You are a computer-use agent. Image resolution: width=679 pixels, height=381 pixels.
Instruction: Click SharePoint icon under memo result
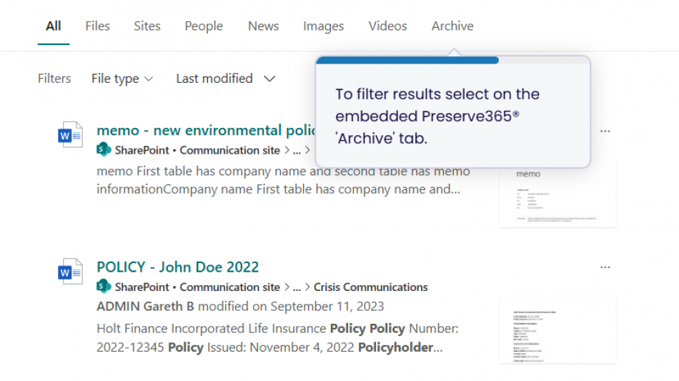pos(104,150)
